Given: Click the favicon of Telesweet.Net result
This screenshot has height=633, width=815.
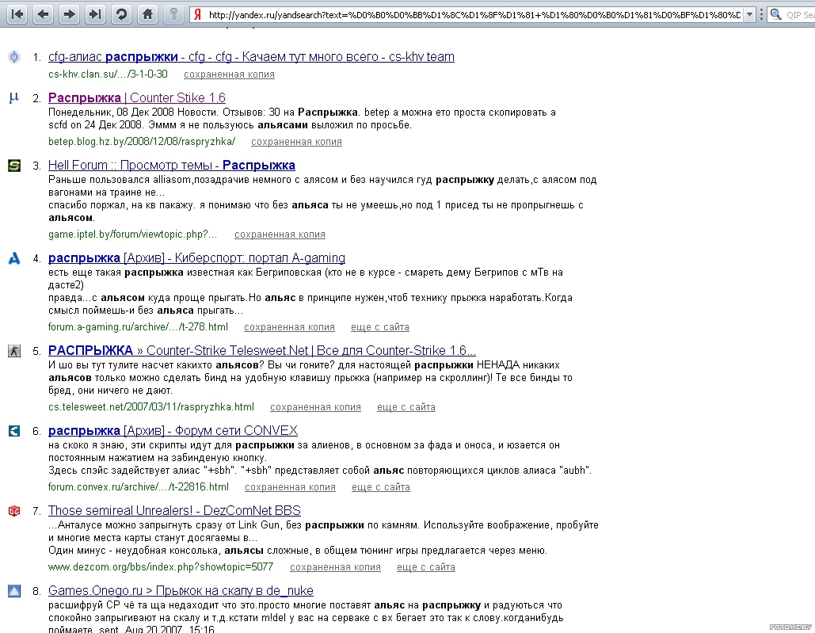Looking at the screenshot, I should click(14, 351).
